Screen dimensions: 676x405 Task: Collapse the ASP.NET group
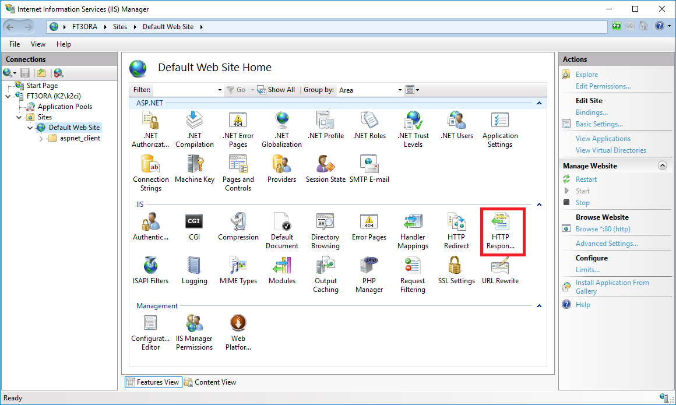point(539,103)
